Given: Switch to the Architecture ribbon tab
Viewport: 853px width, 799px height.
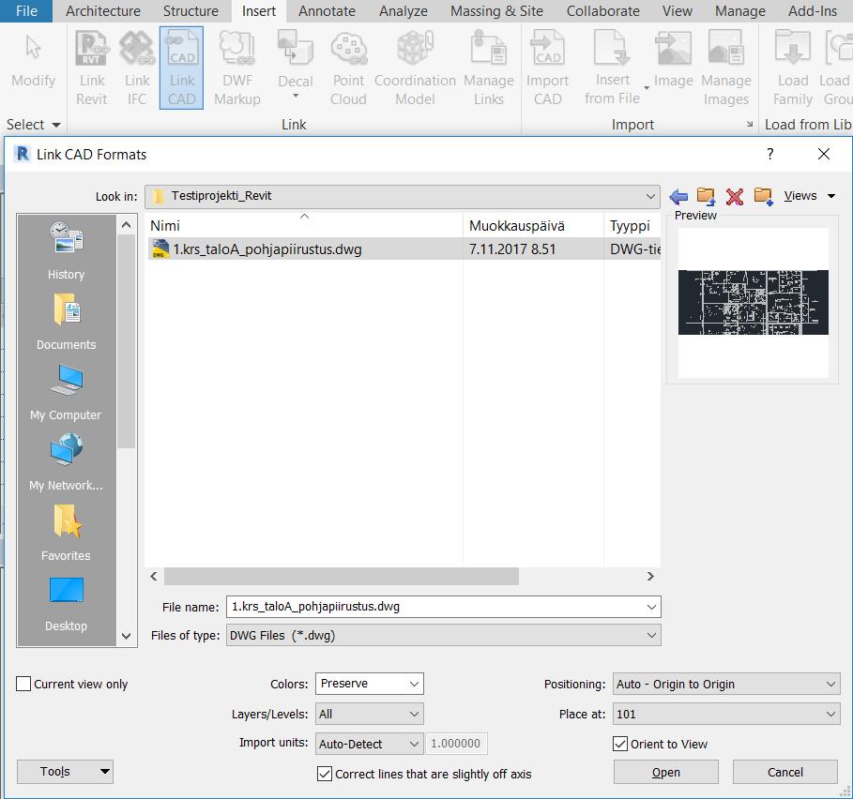Looking at the screenshot, I should click(x=103, y=11).
